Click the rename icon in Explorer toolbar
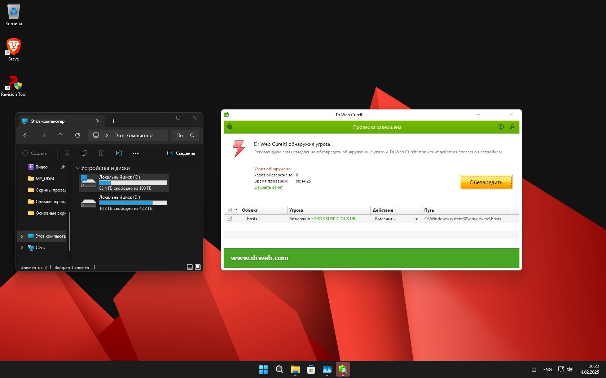 [119, 153]
